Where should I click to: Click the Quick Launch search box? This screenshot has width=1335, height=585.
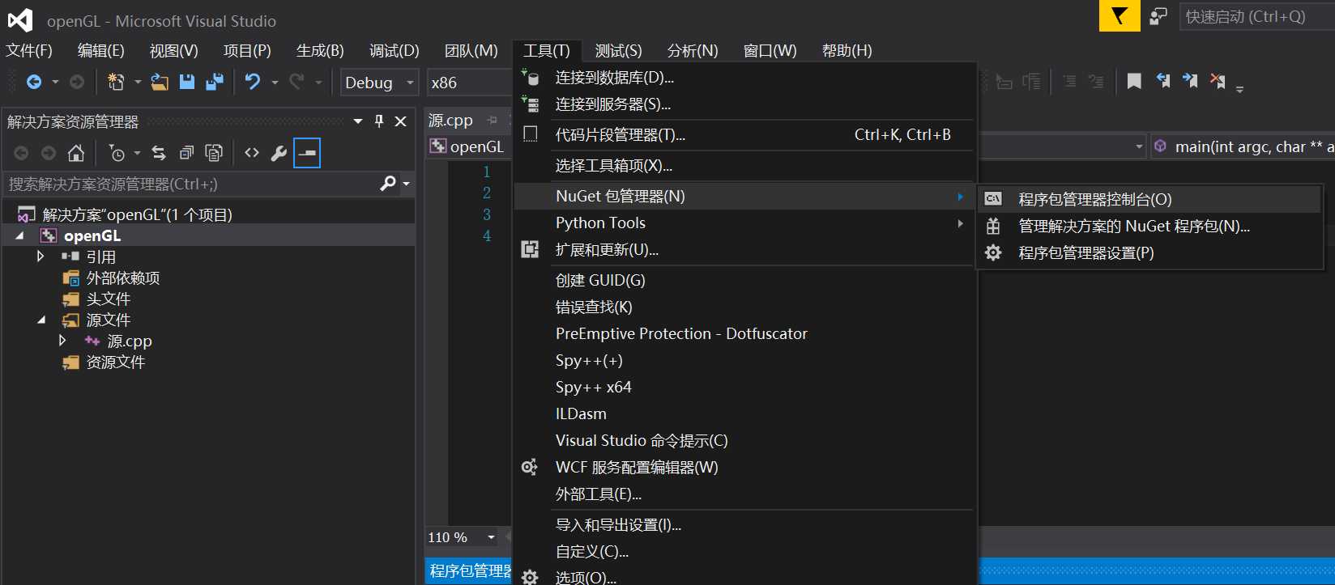point(1257,16)
